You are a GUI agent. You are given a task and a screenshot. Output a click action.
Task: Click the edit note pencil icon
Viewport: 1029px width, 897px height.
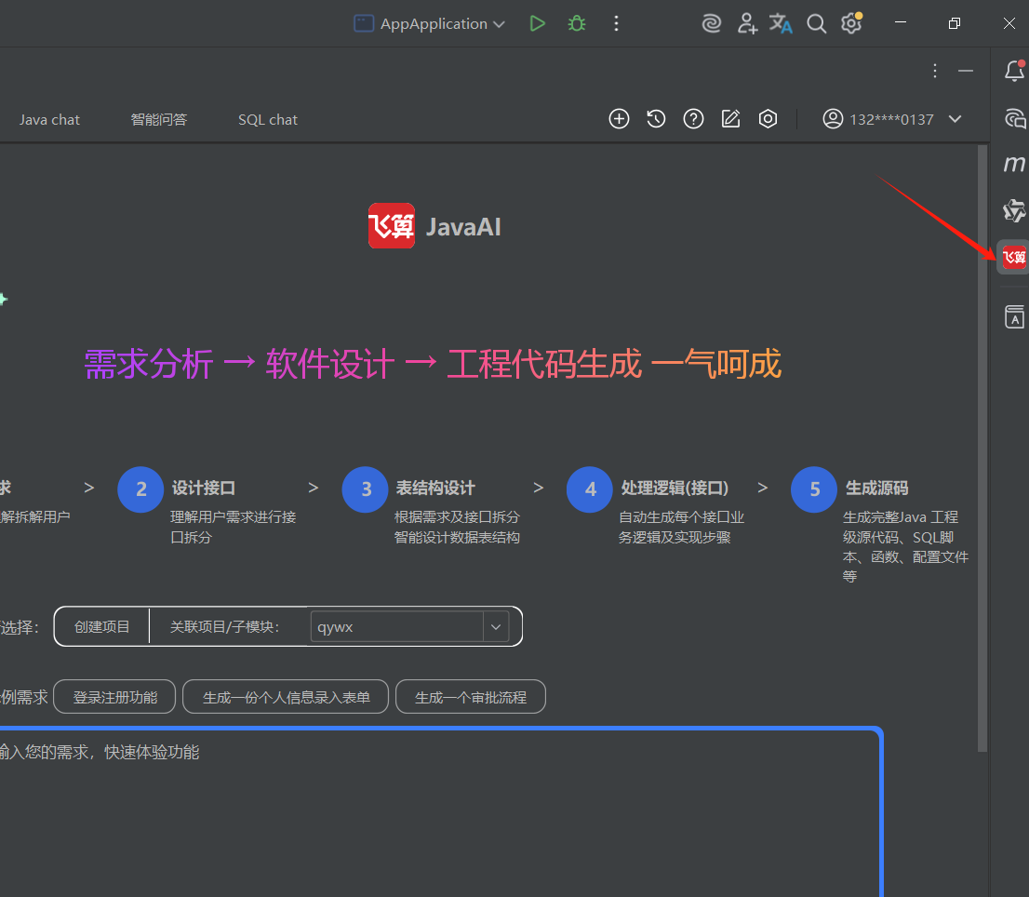click(x=730, y=119)
